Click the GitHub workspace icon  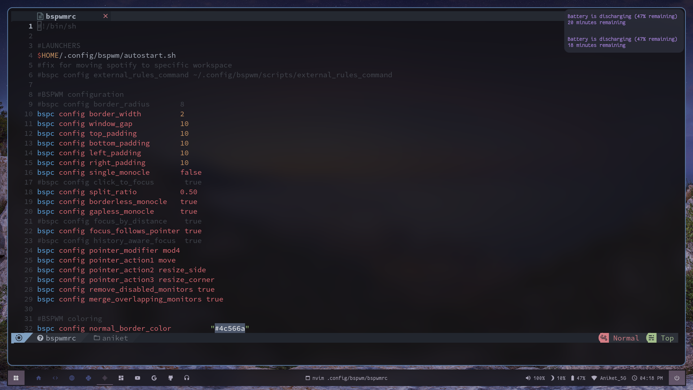171,378
